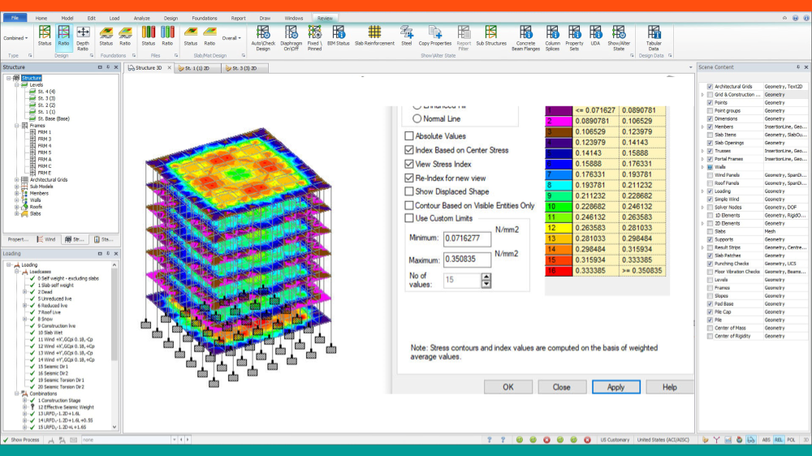Click the Maximum stress value field
The height and width of the screenshot is (456, 812).
pyautogui.click(x=467, y=260)
